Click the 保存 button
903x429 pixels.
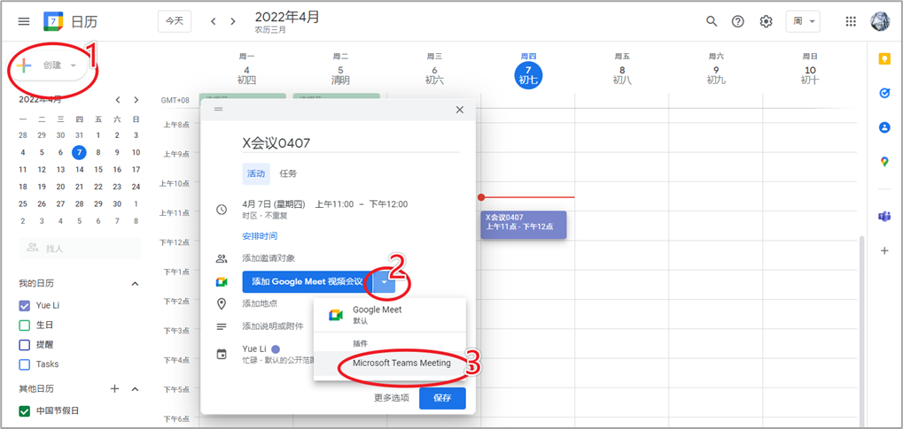click(x=441, y=398)
